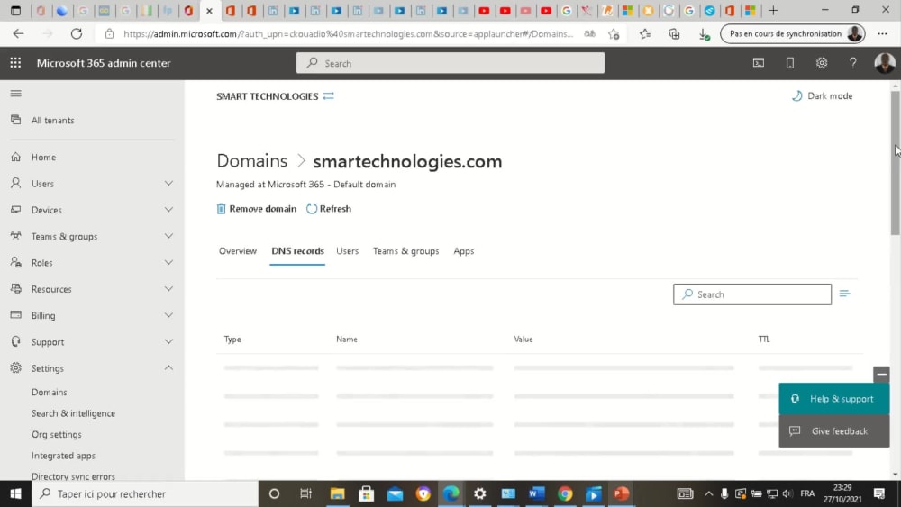
Task: Open the Teams & groups tab
Action: pyautogui.click(x=405, y=251)
